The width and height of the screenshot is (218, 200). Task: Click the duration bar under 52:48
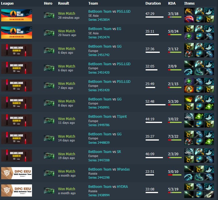coord(156,105)
